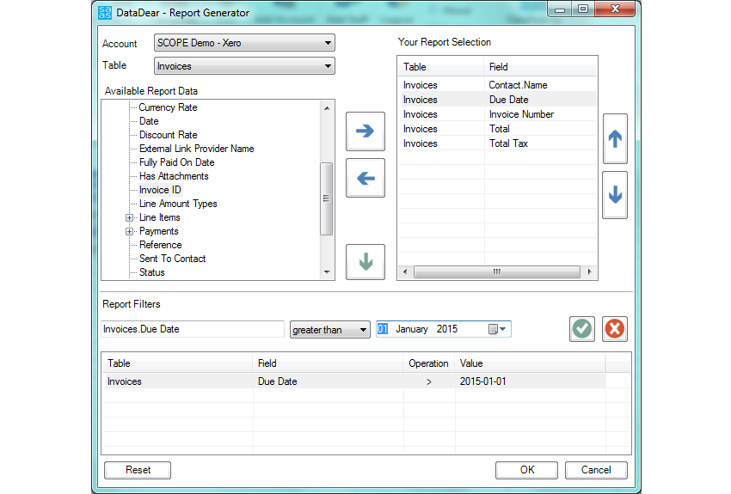Screen dimensions: 731x494
Task: Click January month in date field
Action: pos(412,329)
